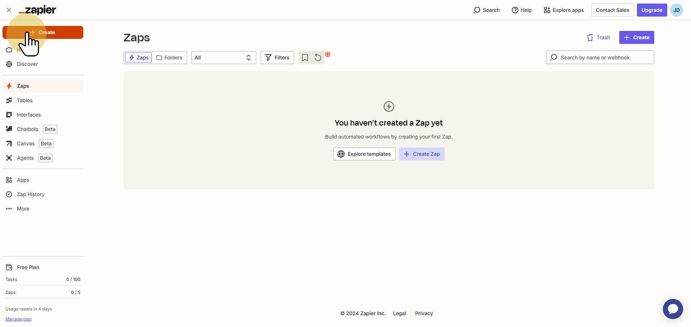Click the Privacy footer link
The image size is (691, 327).
(x=424, y=313)
